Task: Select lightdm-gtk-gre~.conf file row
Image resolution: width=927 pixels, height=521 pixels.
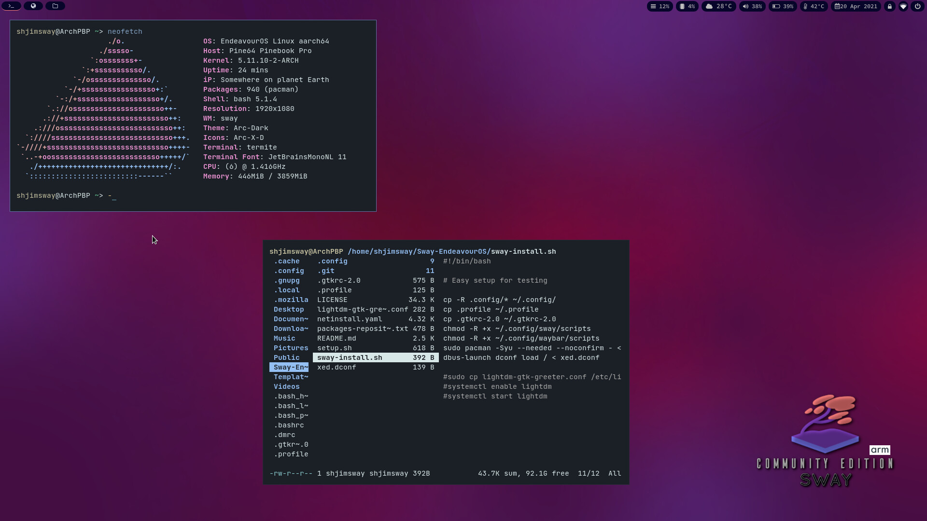Action: pos(376,309)
